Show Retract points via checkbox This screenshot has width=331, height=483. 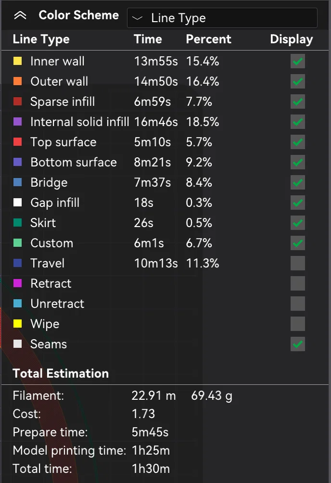[x=298, y=283]
